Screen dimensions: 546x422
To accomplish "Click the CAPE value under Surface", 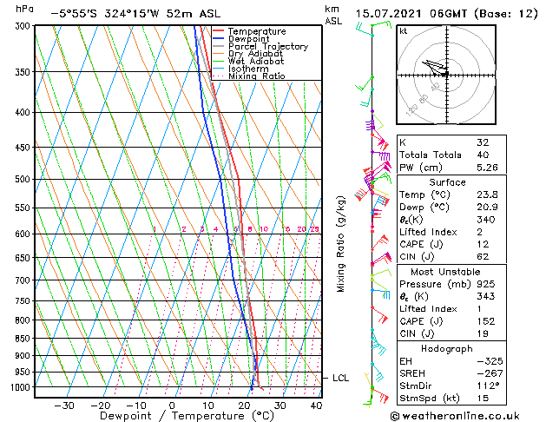I will tap(483, 244).
